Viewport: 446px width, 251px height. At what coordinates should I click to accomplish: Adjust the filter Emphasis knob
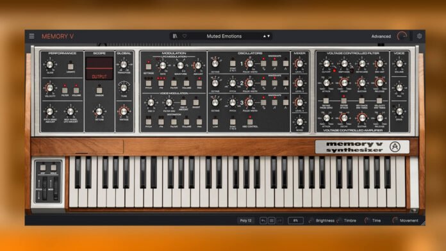click(x=344, y=63)
